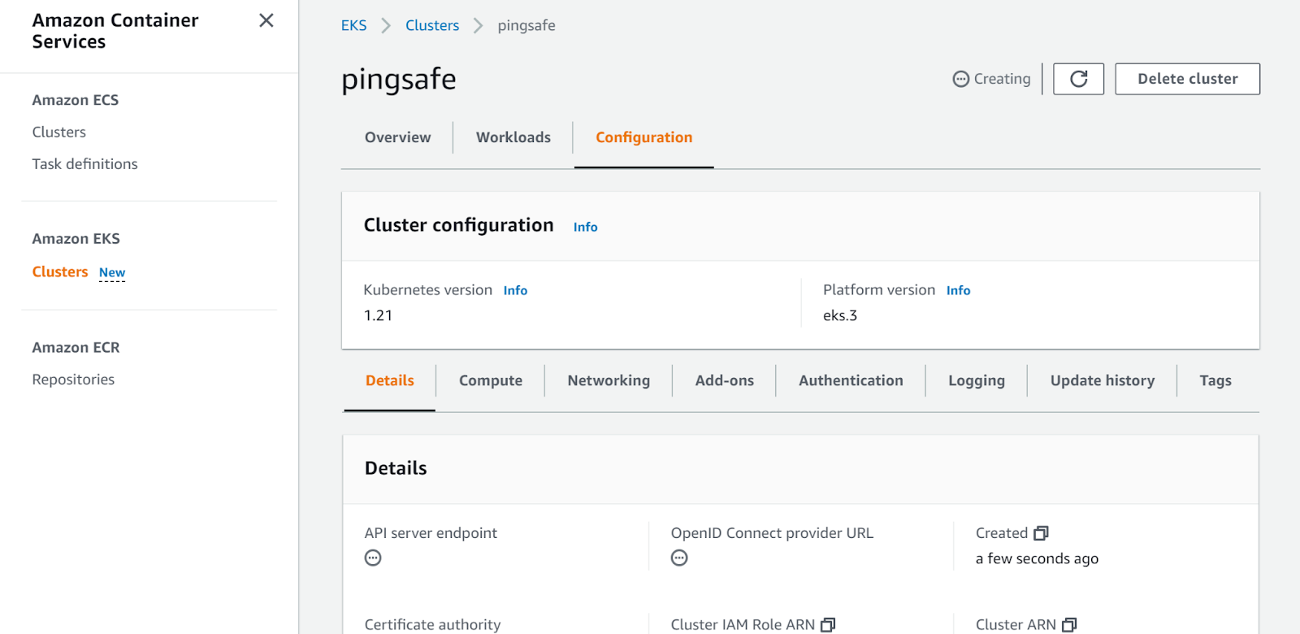Click API server endpoint loading icon

[373, 558]
